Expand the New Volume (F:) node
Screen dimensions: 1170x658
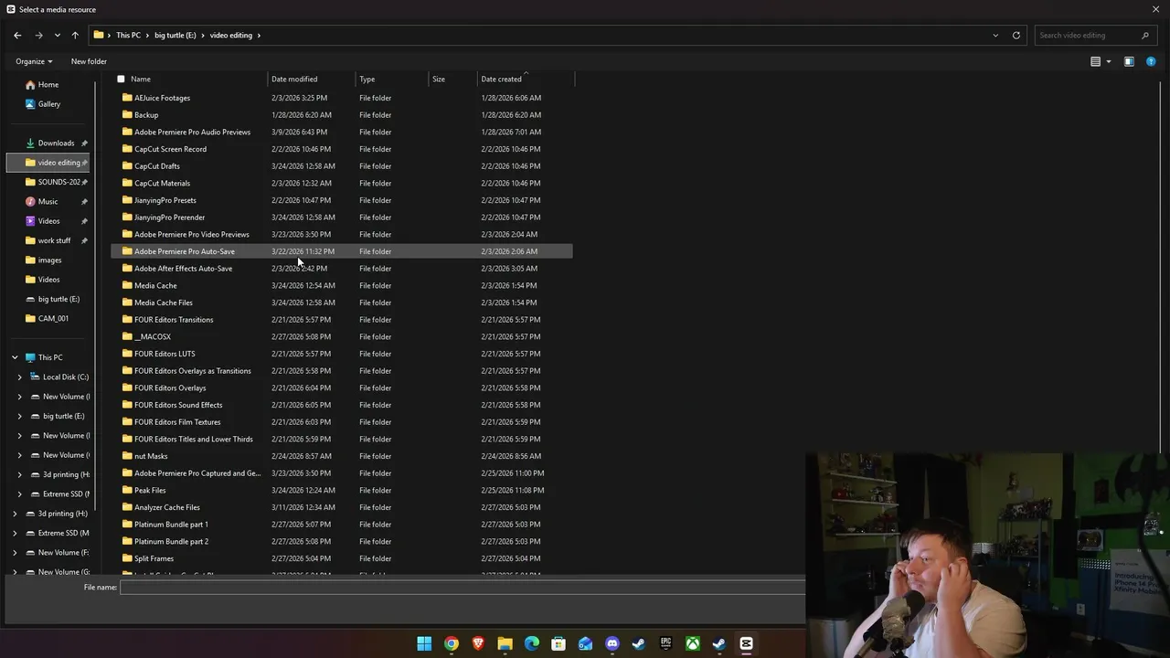coord(15,552)
